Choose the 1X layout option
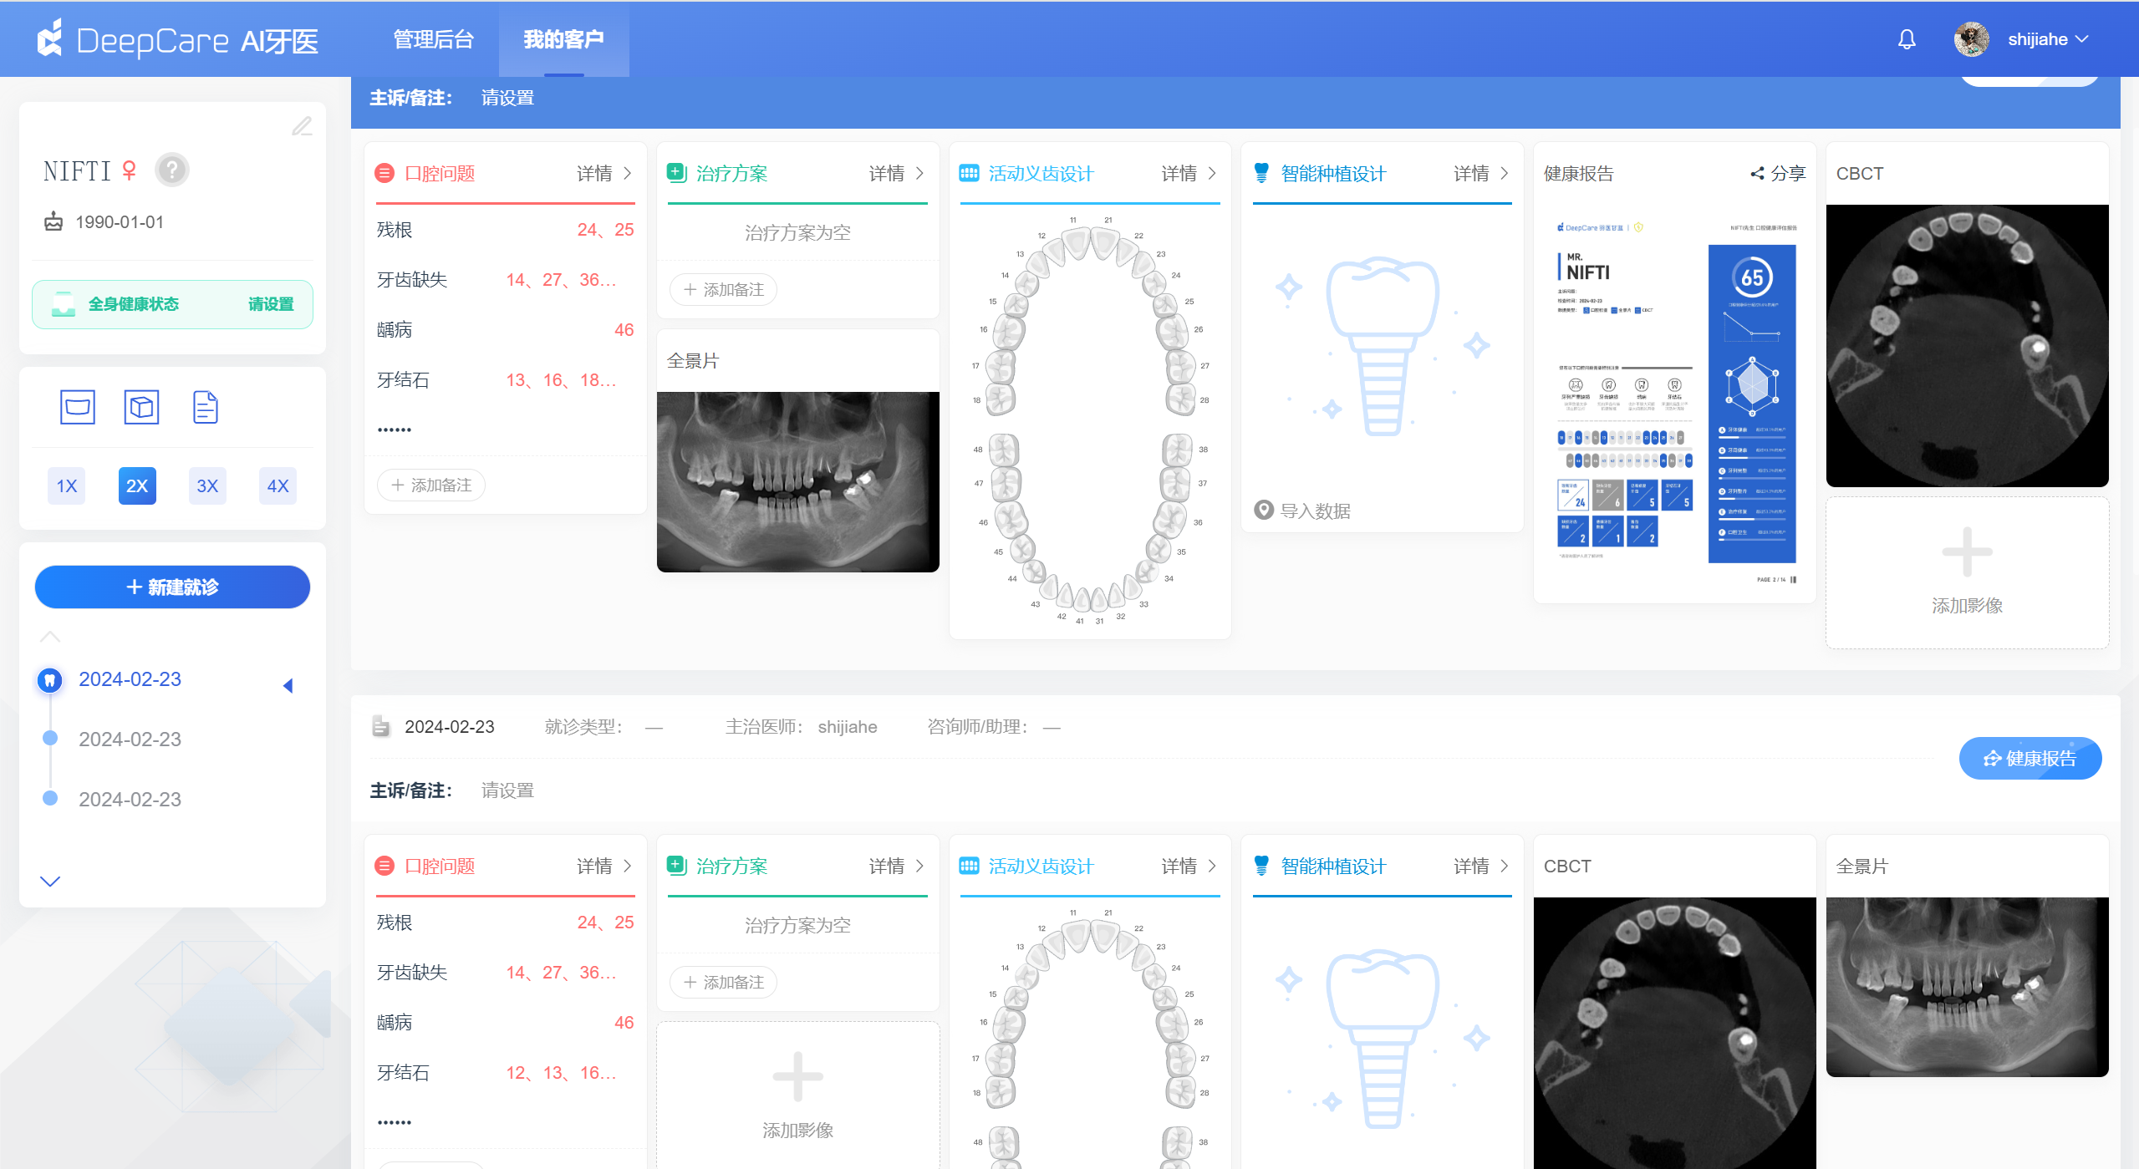2139x1169 pixels. click(x=67, y=486)
